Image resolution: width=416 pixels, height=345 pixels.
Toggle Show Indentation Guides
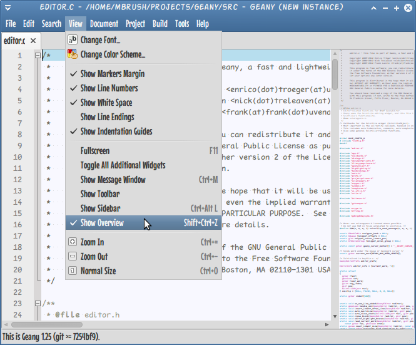click(143, 131)
